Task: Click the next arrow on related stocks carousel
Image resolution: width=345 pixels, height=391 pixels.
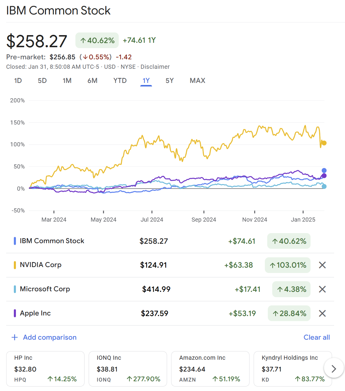Action: click(334, 369)
